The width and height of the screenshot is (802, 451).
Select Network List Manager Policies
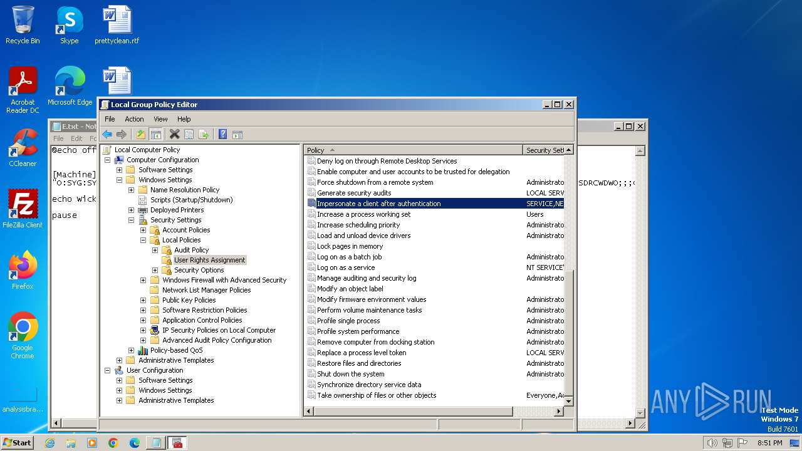click(206, 290)
